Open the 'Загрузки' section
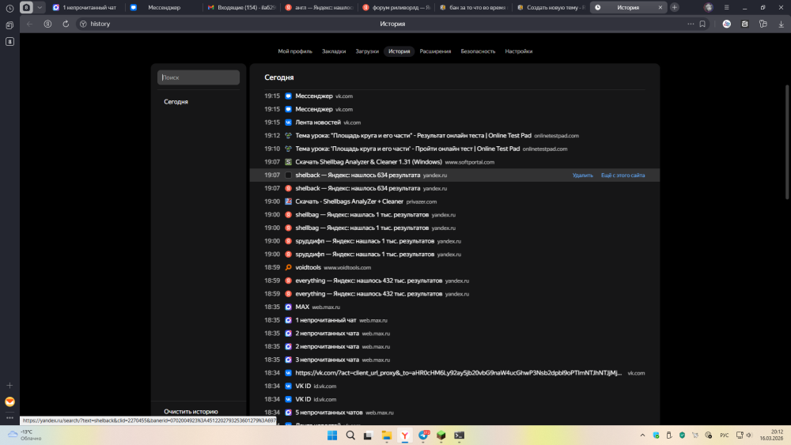The width and height of the screenshot is (791, 445). tap(367, 51)
